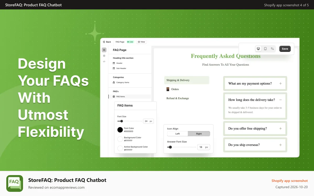Select the Orders category
314x196 pixels.
(x=175, y=89)
